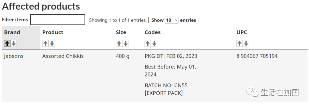Select the Jabsons brand cell
Viewport: 309px width, 106px height.
pos(14,56)
